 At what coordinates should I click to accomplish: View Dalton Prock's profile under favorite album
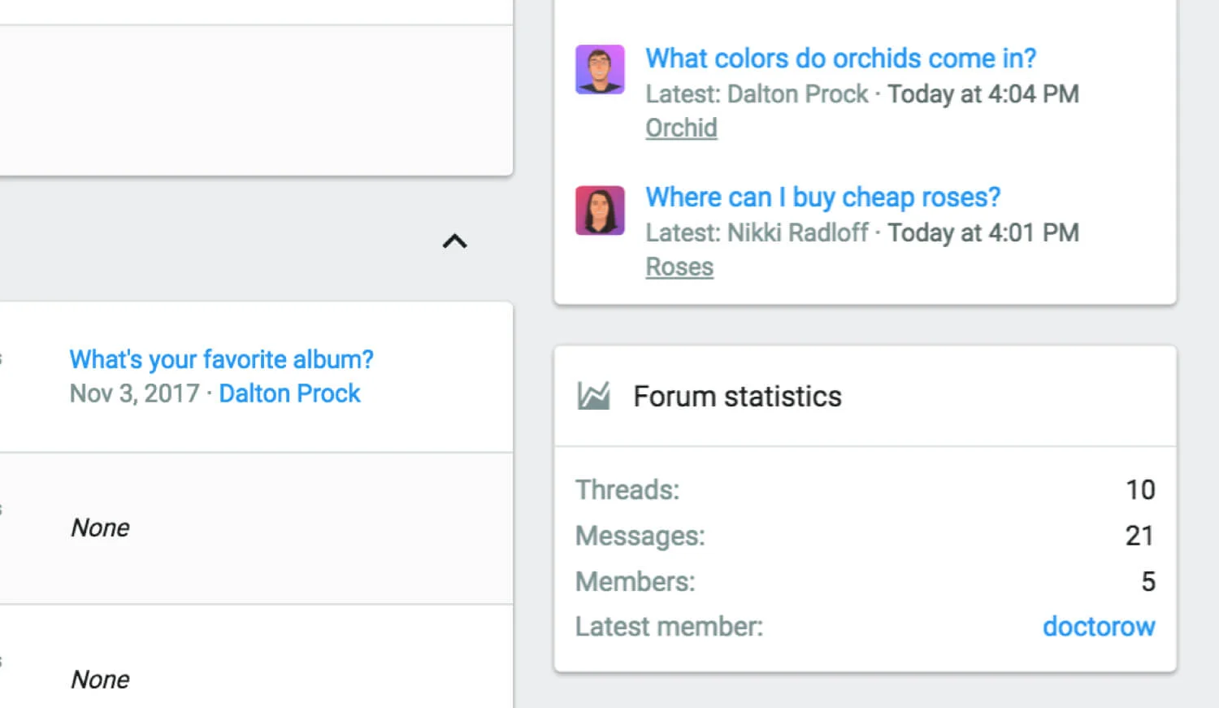(289, 393)
